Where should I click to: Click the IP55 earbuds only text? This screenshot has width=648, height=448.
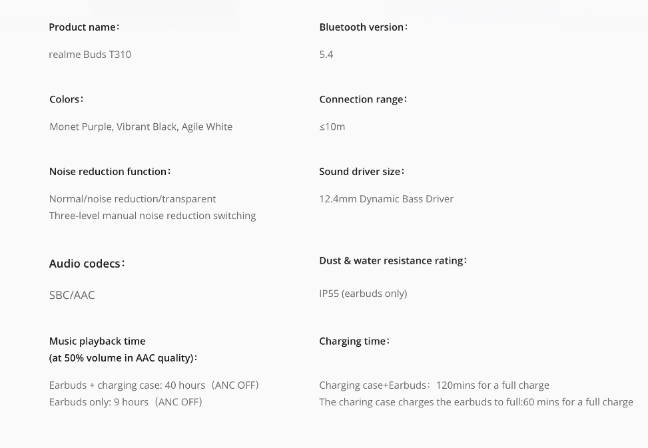[363, 294]
